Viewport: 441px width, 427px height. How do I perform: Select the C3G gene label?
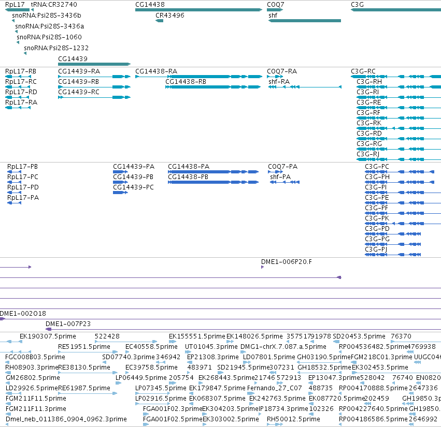(x=357, y=5)
